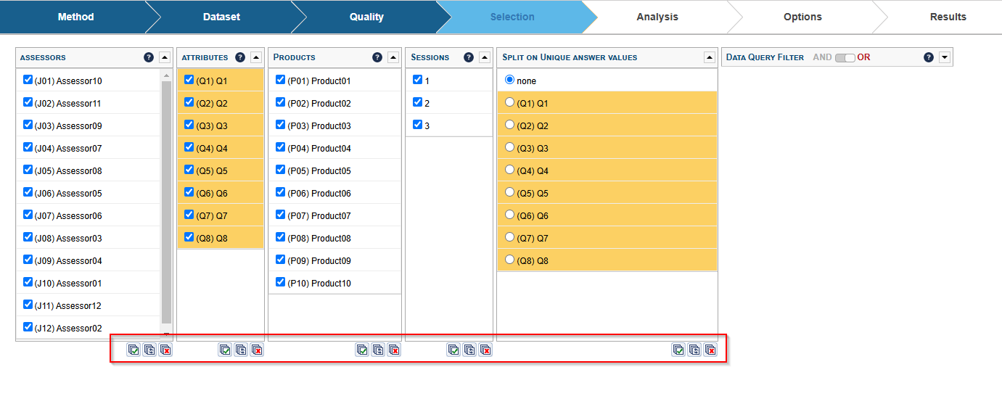Open help icon in Products header
The width and height of the screenshot is (1002, 396).
coord(377,57)
